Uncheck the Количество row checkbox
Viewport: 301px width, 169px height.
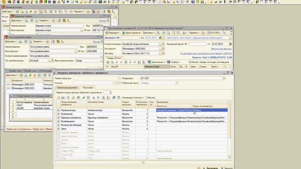(x=58, y=114)
